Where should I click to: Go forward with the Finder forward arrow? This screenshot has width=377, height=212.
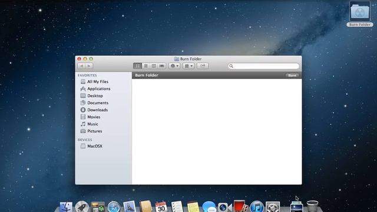(89, 66)
